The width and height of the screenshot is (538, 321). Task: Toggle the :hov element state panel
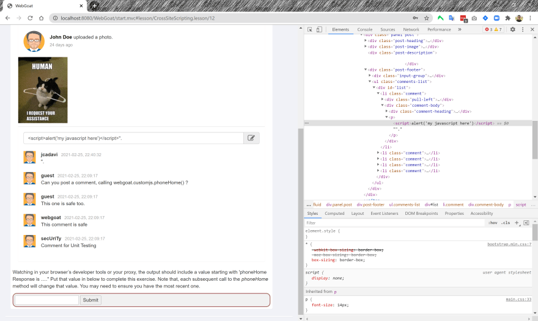pos(493,223)
